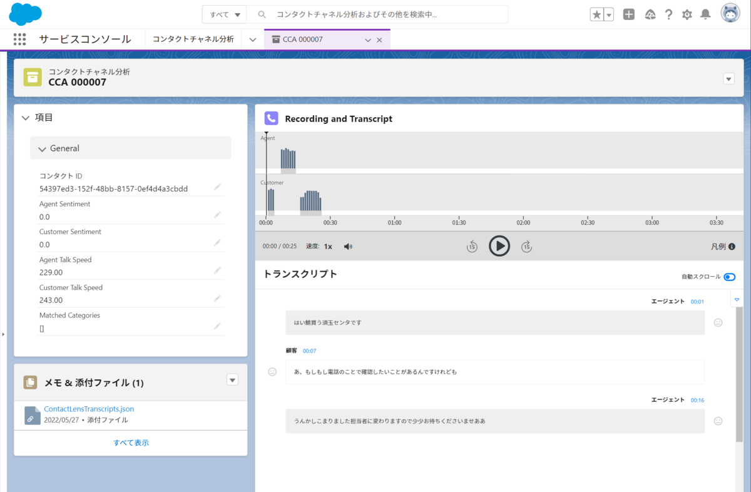Image resolution: width=751 pixels, height=492 pixels.
Task: Open the Trailhead guidance icon
Action: tap(650, 14)
